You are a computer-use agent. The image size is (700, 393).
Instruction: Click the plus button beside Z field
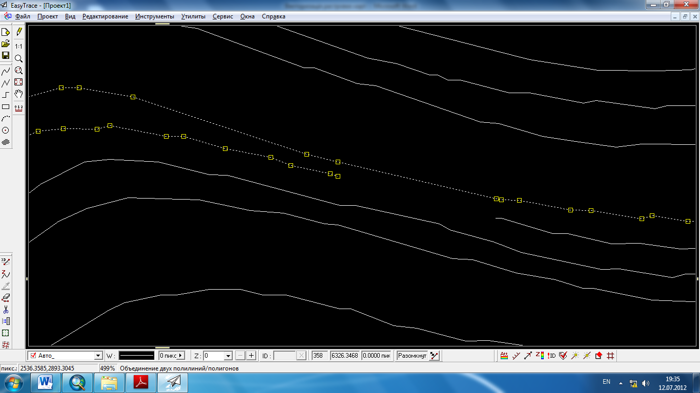[251, 356]
